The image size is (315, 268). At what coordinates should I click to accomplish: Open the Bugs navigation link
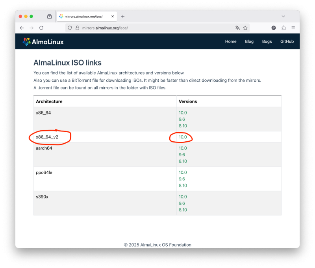267,41
